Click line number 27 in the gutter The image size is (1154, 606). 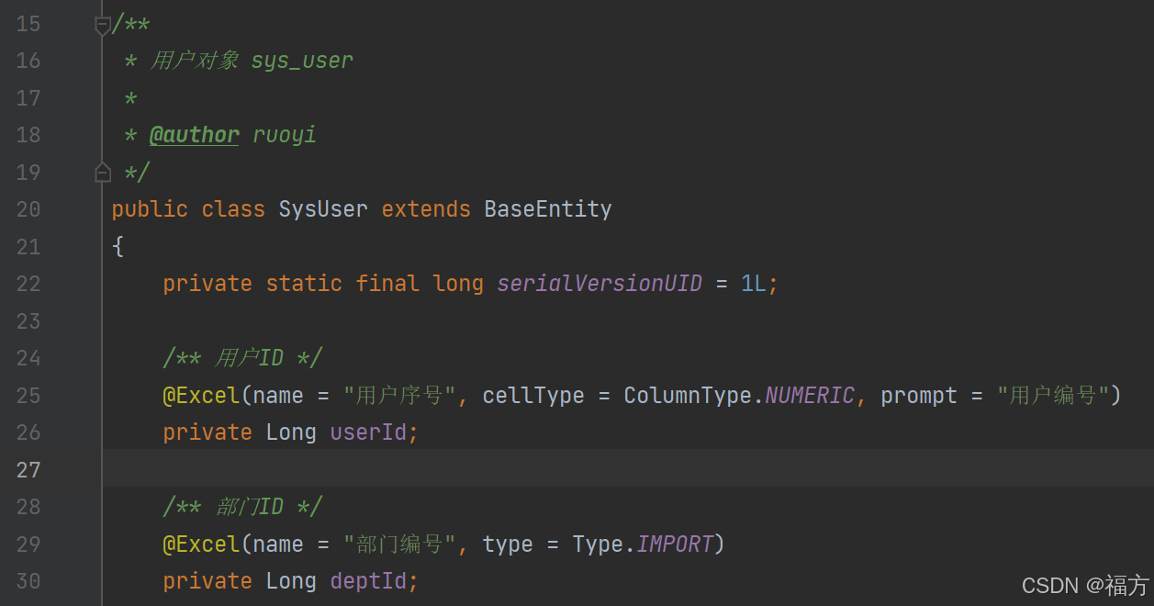tap(28, 469)
